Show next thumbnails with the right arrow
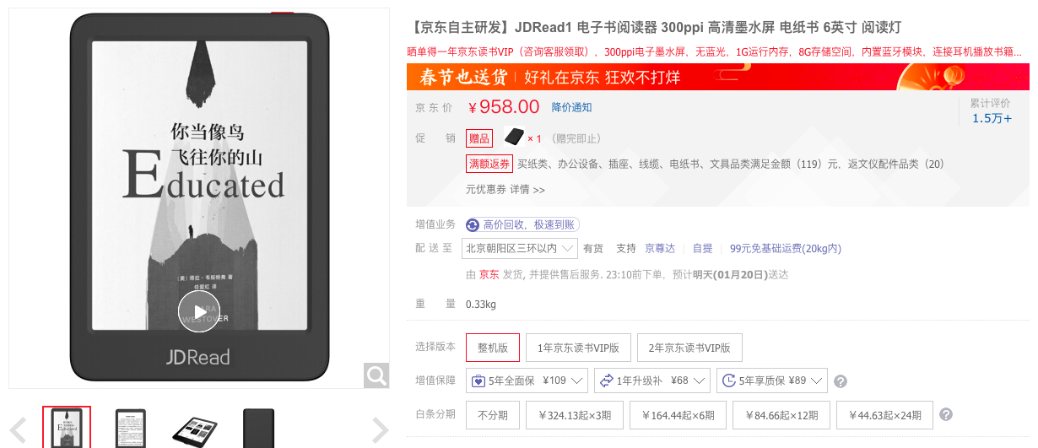This screenshot has height=448, width=1038. [x=381, y=430]
